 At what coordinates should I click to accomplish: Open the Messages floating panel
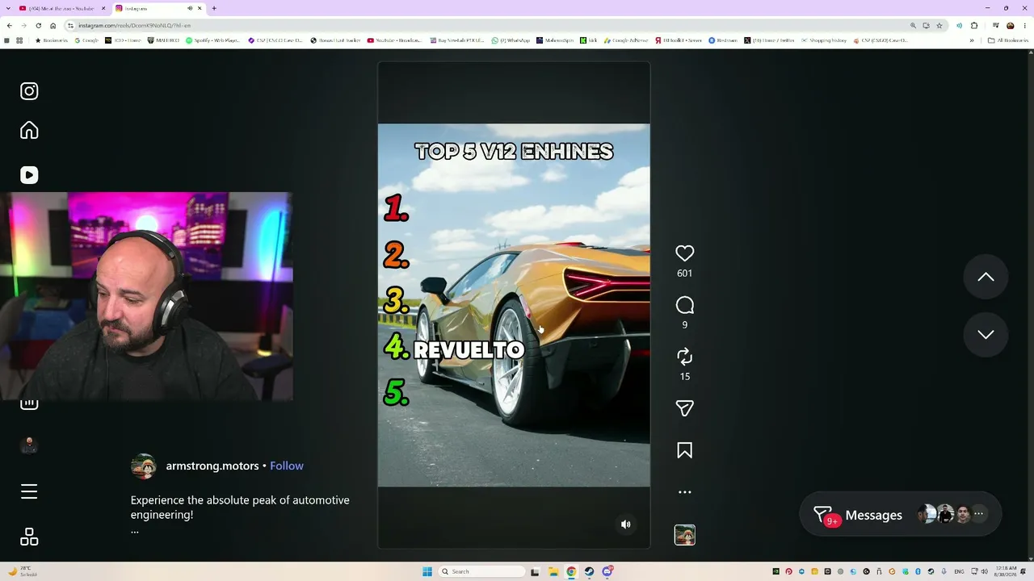tap(900, 515)
